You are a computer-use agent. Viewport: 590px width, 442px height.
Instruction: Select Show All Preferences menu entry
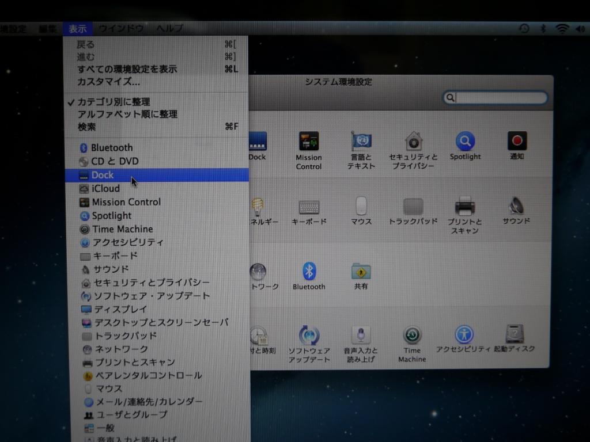coord(127,69)
